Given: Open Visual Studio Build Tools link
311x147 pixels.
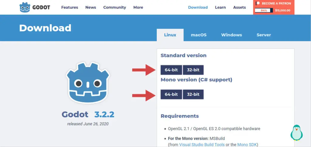Looking at the screenshot, I should (202, 145).
